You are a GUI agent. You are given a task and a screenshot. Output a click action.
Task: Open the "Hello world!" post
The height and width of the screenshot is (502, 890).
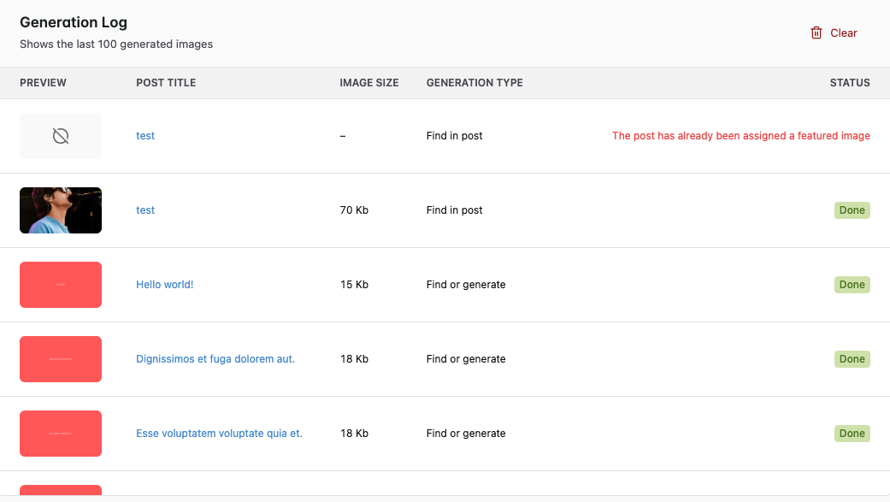tap(165, 285)
